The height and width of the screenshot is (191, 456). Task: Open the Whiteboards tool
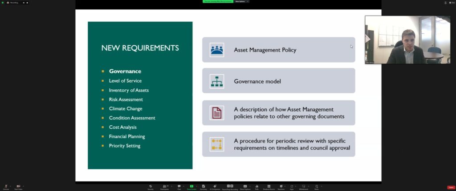[x=304, y=186]
